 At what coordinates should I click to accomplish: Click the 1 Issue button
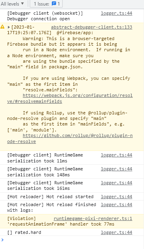click(x=46, y=4)
